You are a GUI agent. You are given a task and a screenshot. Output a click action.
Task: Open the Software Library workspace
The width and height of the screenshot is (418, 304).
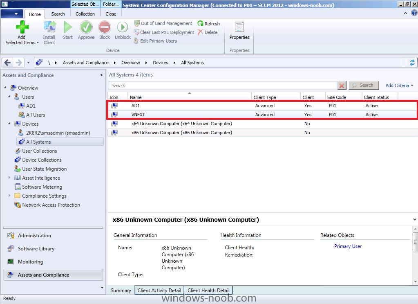click(x=53, y=248)
